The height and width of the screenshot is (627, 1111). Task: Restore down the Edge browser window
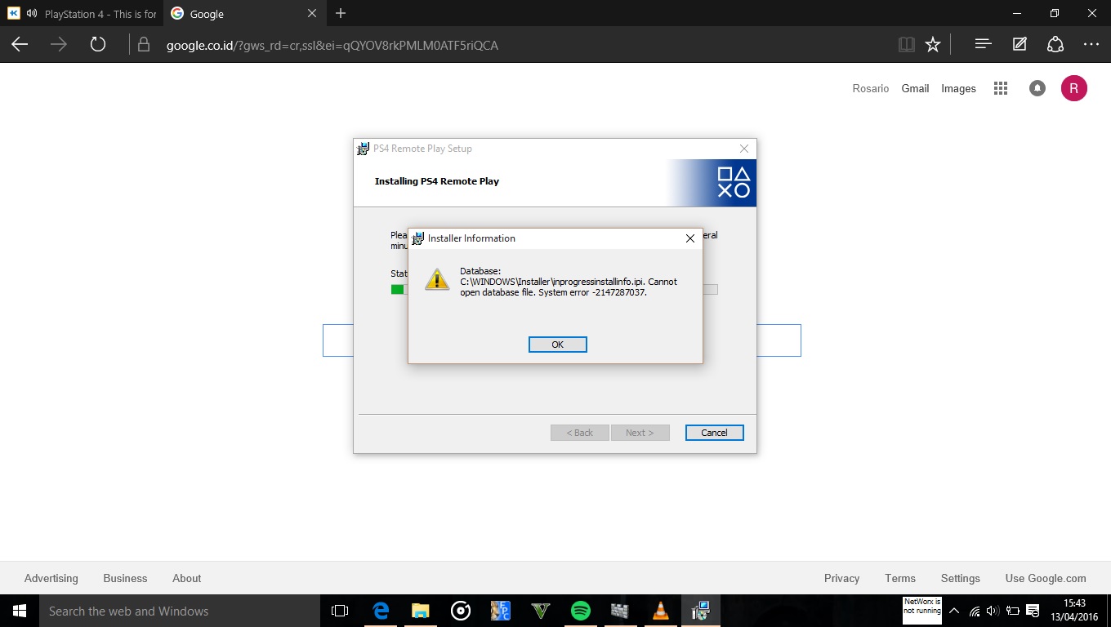point(1055,13)
